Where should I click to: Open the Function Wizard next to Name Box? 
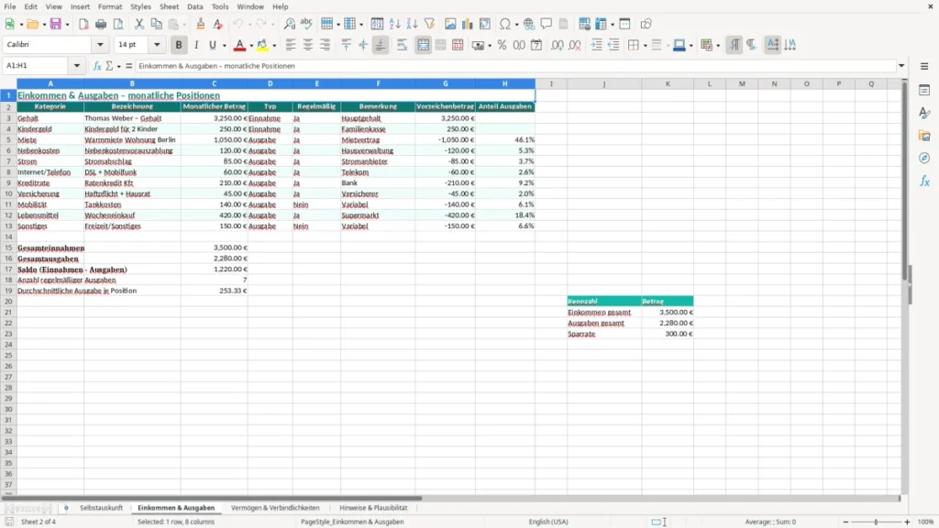97,66
